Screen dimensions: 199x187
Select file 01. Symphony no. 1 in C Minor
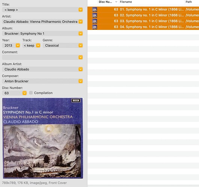[x=152, y=9]
